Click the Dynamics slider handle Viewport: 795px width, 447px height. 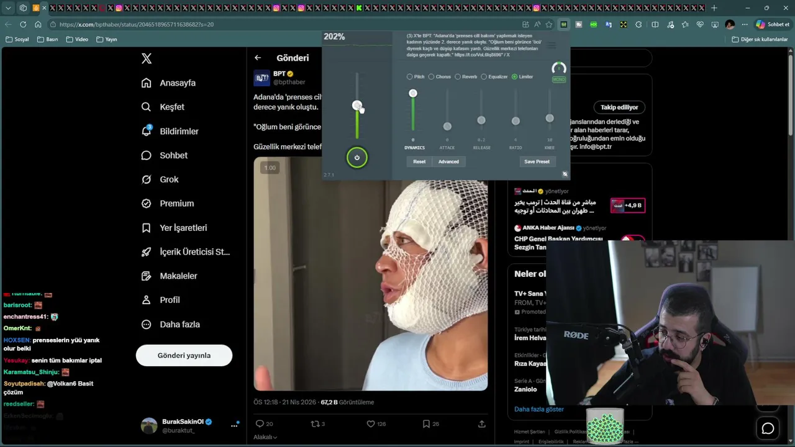[413, 93]
